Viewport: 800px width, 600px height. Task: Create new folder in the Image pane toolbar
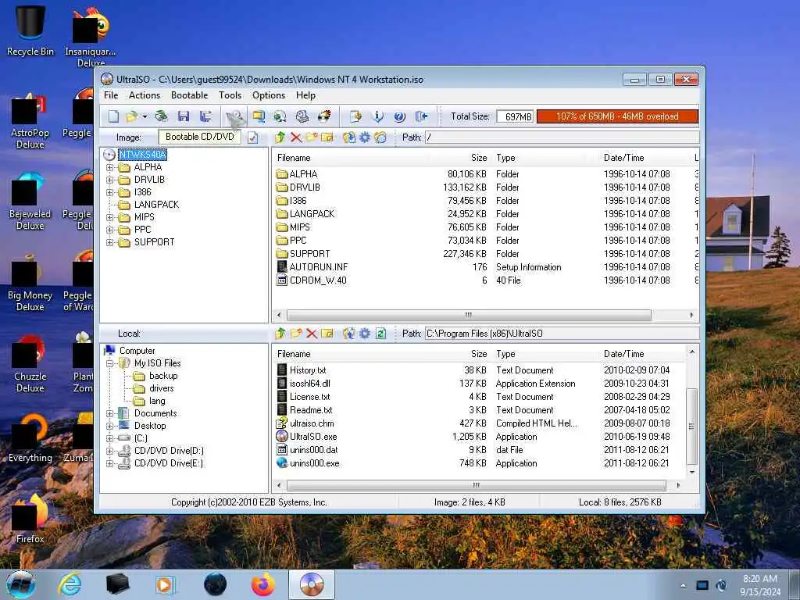coord(312,137)
